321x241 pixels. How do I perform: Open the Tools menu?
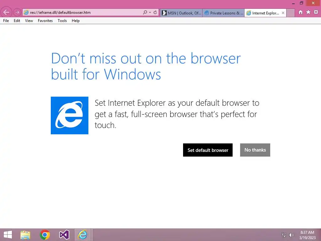tap(62, 21)
